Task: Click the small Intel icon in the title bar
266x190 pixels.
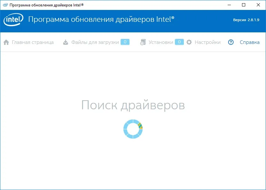Action: click(x=5, y=5)
